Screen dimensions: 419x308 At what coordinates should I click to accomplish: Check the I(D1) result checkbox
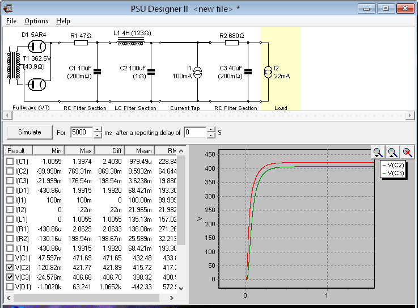10,191
